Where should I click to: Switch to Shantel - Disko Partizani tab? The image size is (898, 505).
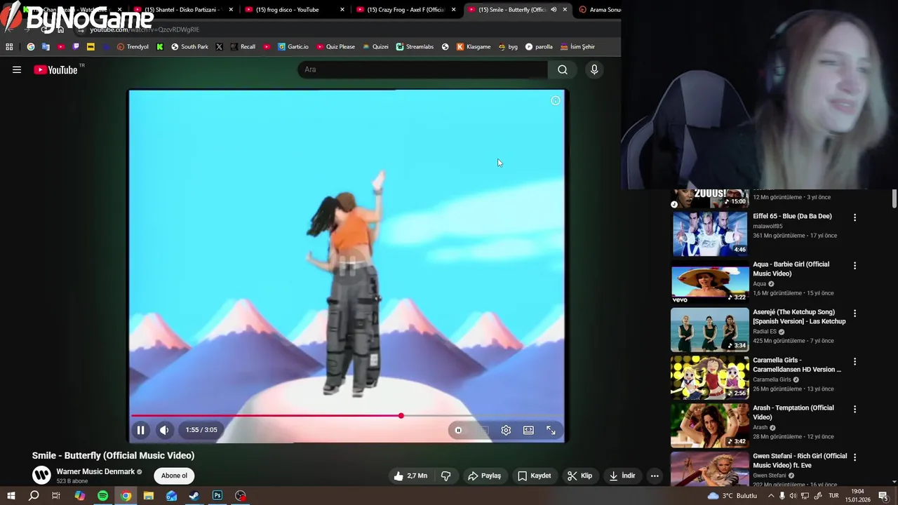(182, 10)
